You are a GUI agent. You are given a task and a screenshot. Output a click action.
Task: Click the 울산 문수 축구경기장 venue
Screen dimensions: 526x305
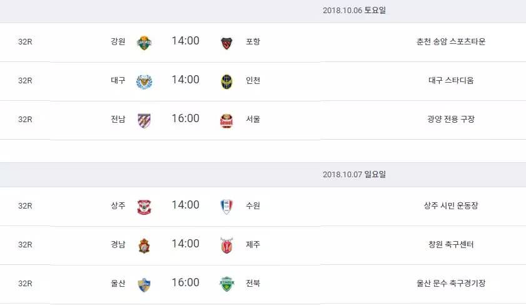[451, 283]
